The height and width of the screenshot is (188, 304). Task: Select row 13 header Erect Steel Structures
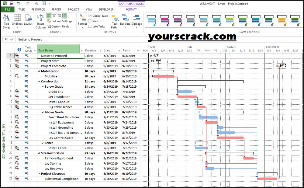[11, 117]
